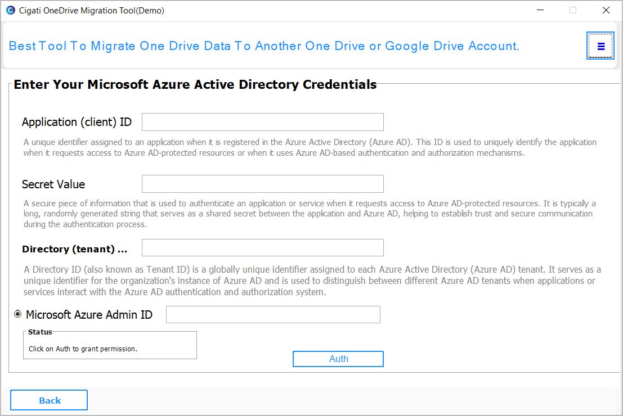Click the Cigati app logo in title bar
The image size is (623, 416).
click(11, 10)
